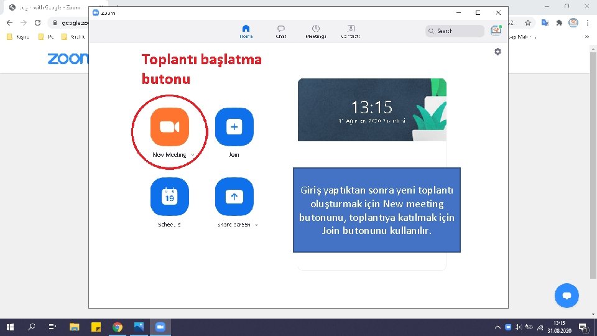Open the Meetings tab in Zoom
This screenshot has width=597, height=336.
point(316,31)
